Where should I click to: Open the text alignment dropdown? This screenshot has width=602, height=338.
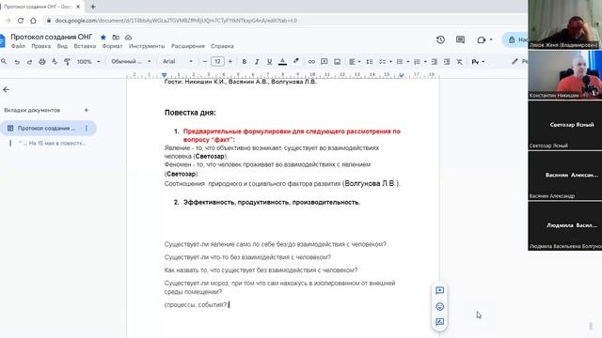355,62
